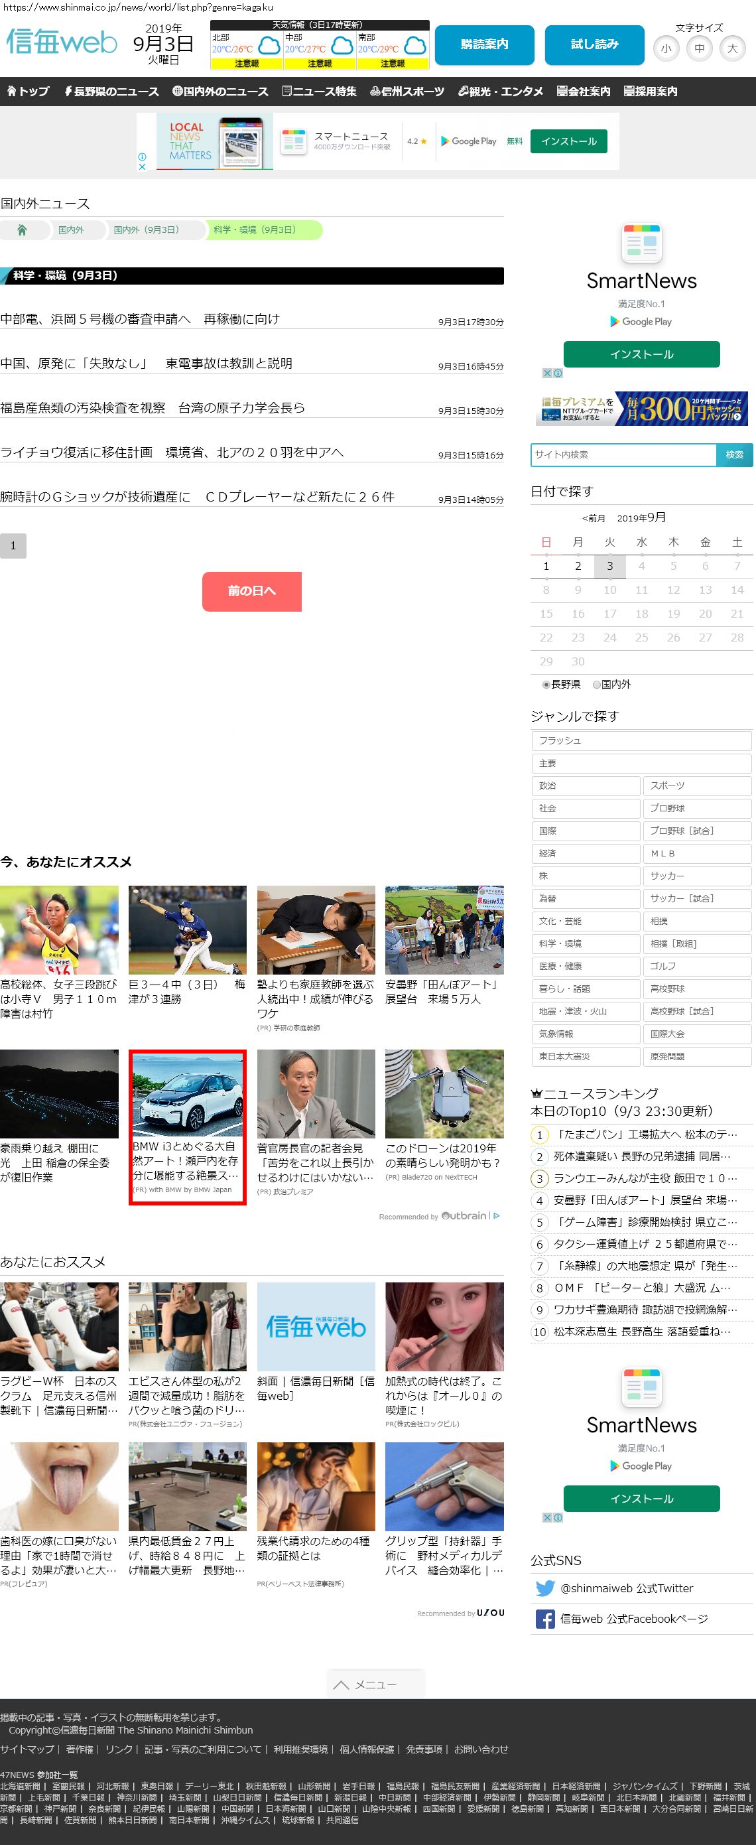Open the トップ menu item
This screenshot has width=756, height=1845.
(28, 91)
